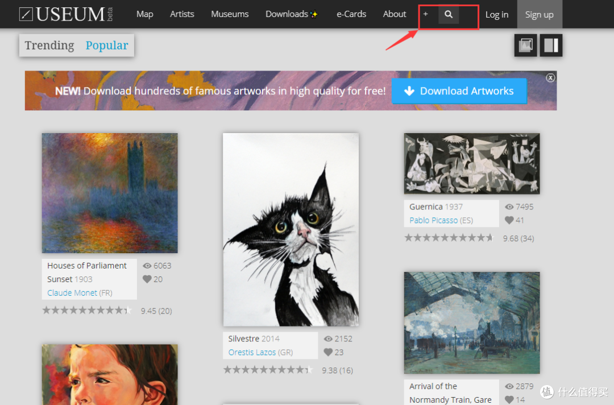Click the eye views icon for Guernica
Image resolution: width=614 pixels, height=405 pixels.
[x=509, y=207]
